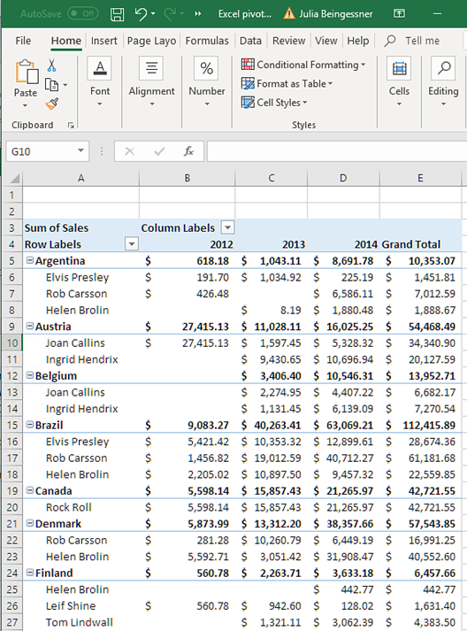Collapse the Denmark group

click(x=30, y=523)
